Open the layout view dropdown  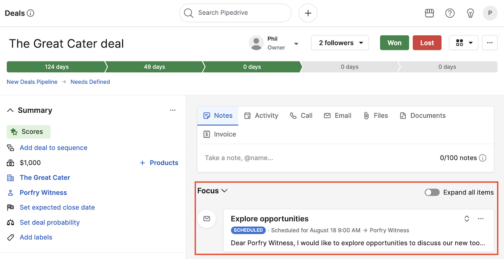[464, 43]
